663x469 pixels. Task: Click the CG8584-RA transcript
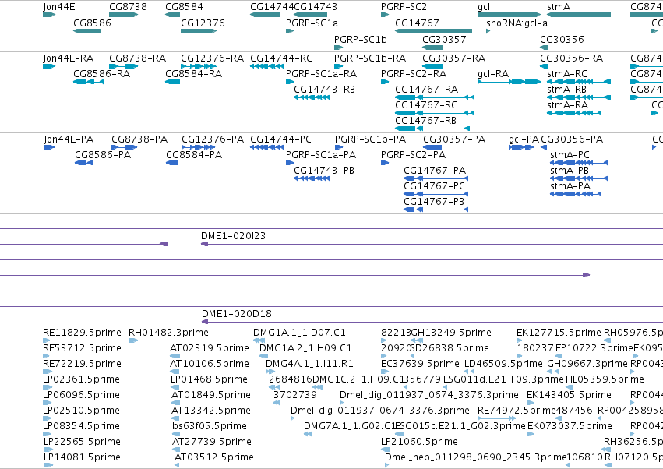172,82
